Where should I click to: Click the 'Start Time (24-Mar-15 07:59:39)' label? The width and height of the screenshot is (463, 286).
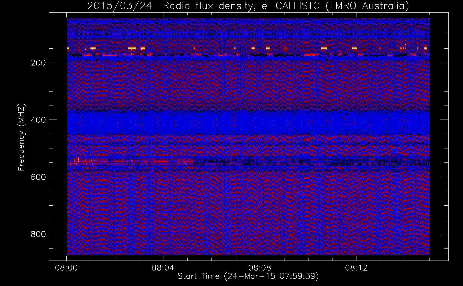(x=248, y=276)
